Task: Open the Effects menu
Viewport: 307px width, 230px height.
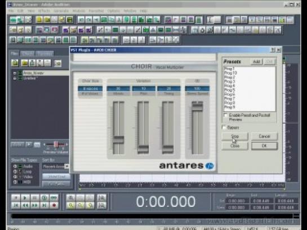Action: click(x=44, y=11)
